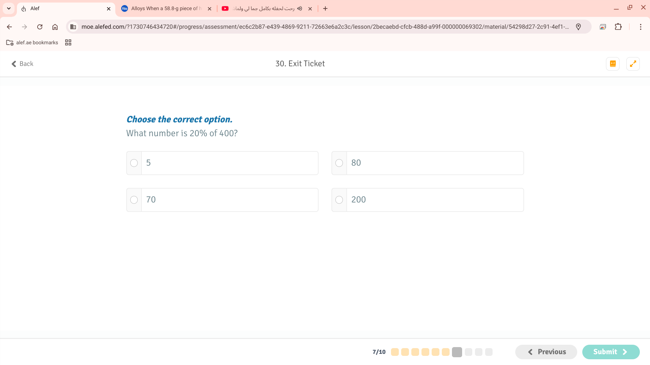650x365 pixels.
Task: Expand the tab search dropdown arrow
Action: point(9,8)
